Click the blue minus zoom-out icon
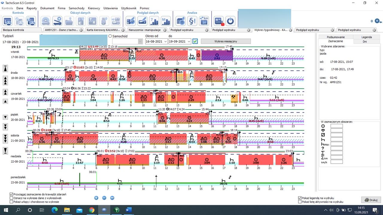This screenshot has width=383, height=215. coord(104,198)
